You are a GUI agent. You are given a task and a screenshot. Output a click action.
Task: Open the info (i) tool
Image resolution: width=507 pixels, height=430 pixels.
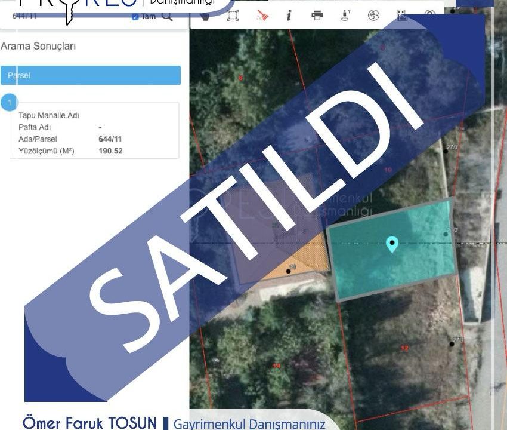(289, 15)
